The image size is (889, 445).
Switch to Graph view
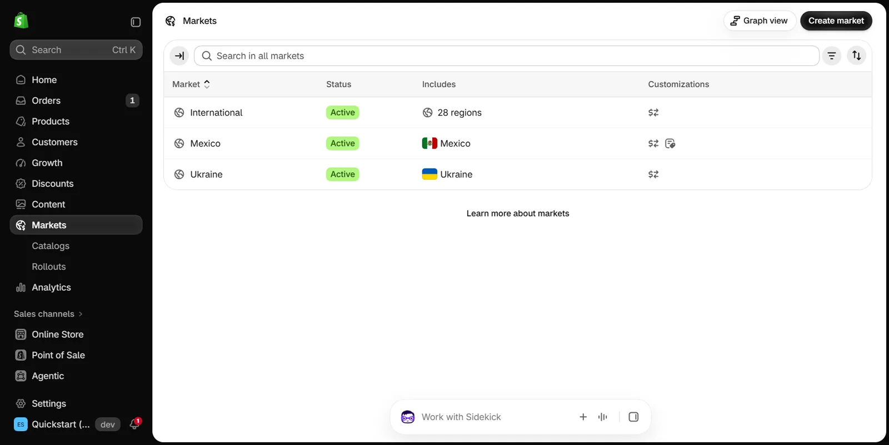pyautogui.click(x=760, y=21)
